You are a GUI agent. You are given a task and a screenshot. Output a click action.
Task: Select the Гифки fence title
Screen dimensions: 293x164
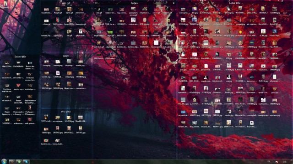pyautogui.click(x=135, y=3)
